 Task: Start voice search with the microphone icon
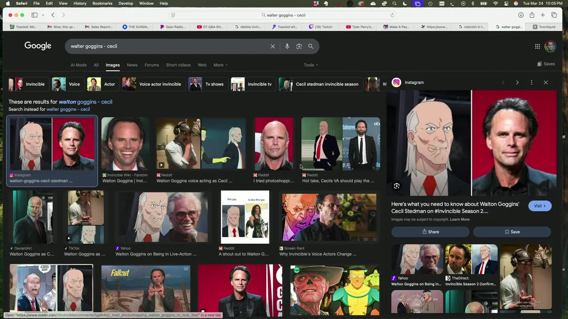pos(287,46)
